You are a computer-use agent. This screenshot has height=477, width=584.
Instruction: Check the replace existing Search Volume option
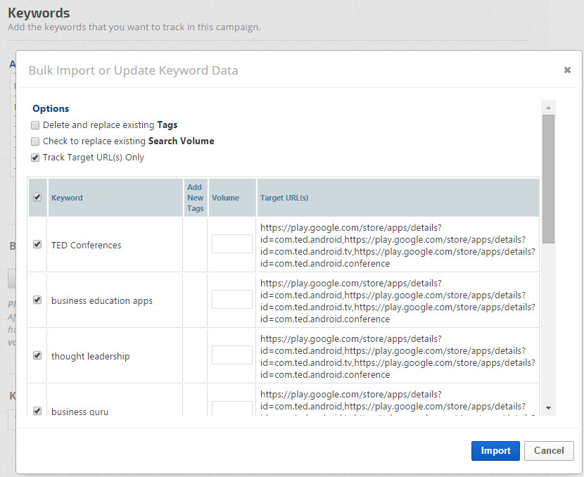(35, 141)
